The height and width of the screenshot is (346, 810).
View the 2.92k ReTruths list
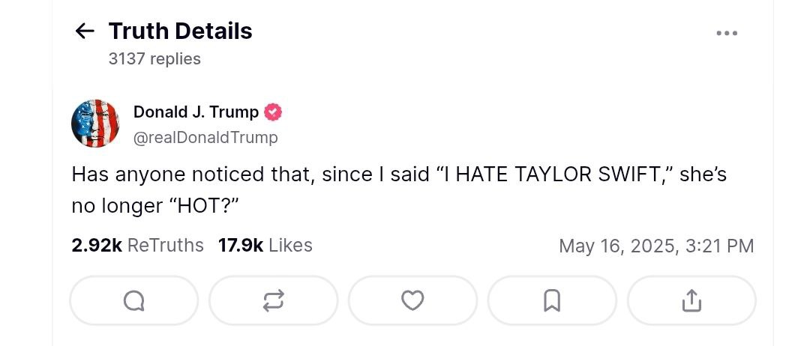[137, 246]
